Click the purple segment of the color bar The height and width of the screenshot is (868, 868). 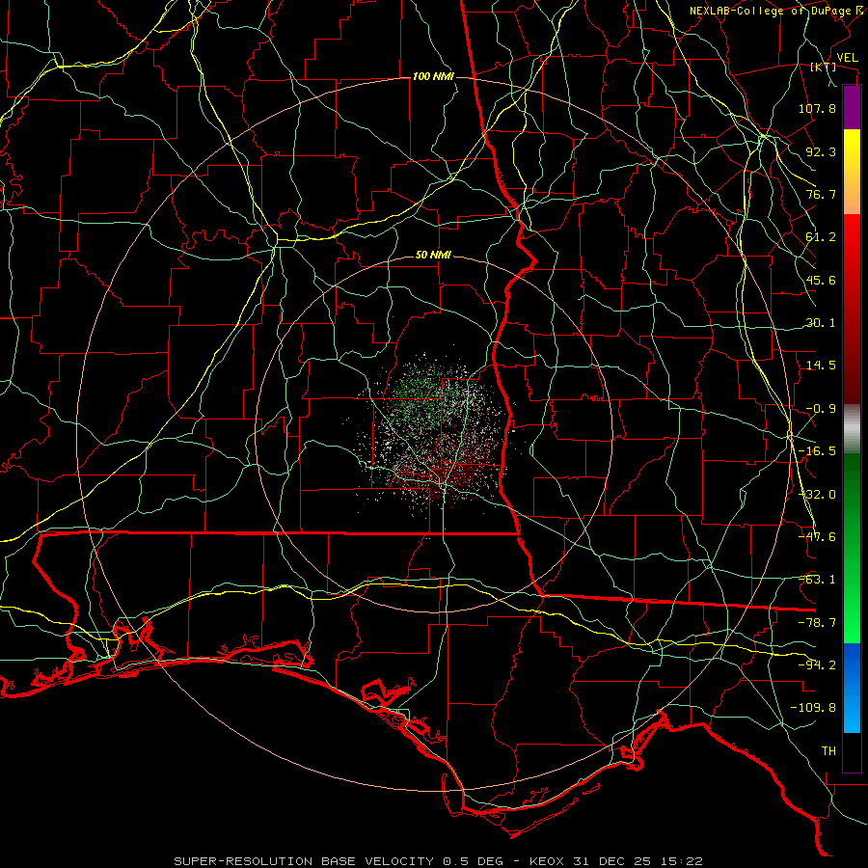coord(852,107)
